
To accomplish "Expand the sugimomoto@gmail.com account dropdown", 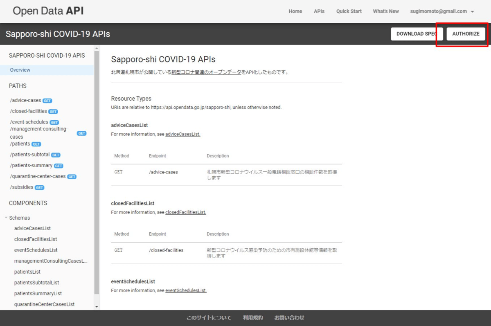I will click(442, 11).
